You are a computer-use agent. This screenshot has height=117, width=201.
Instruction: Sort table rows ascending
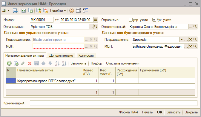pyautogui.click(x=57, y=63)
